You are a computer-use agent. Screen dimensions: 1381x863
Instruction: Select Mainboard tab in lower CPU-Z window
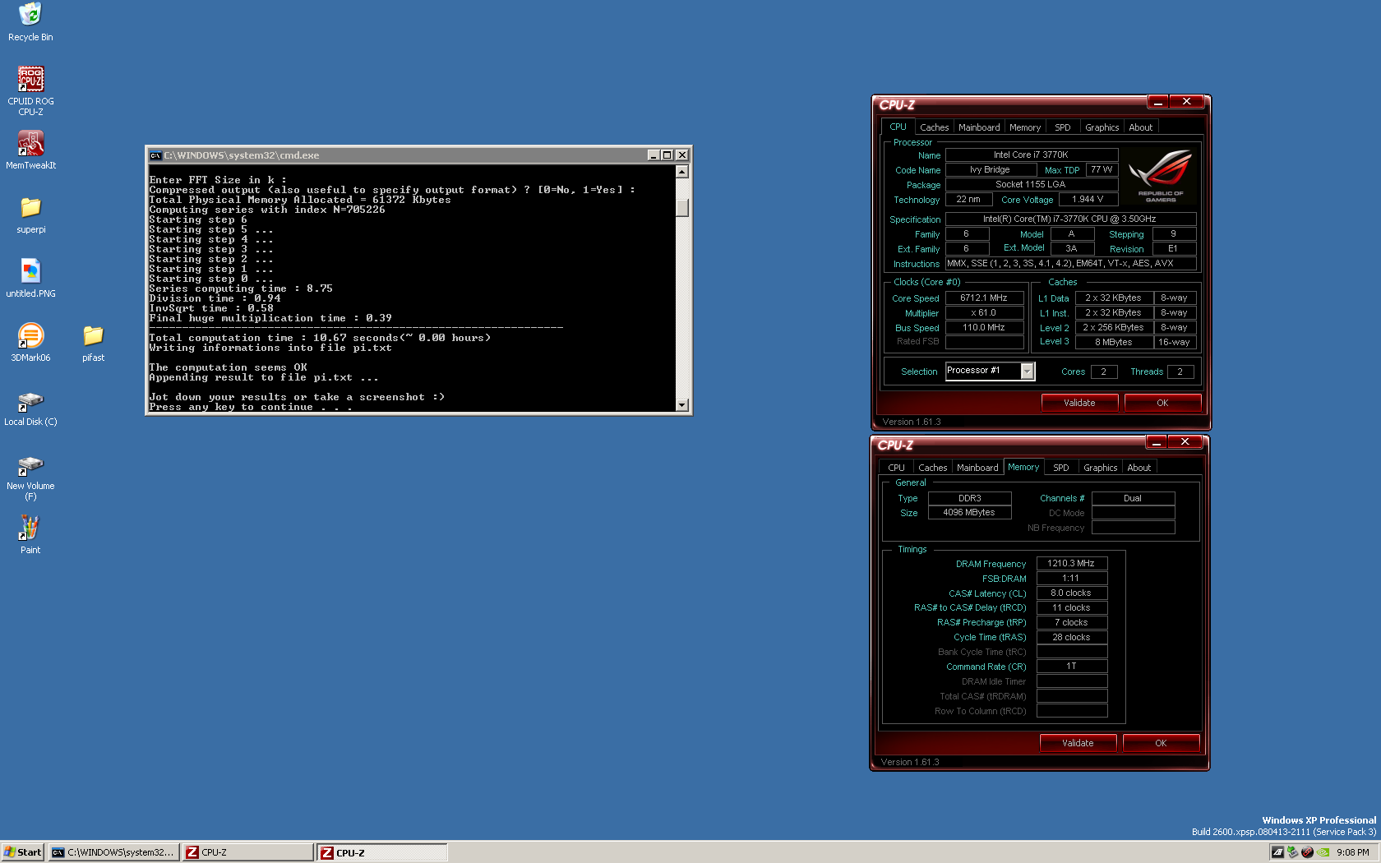977,468
